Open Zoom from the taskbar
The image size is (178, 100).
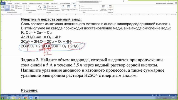(31, 98)
